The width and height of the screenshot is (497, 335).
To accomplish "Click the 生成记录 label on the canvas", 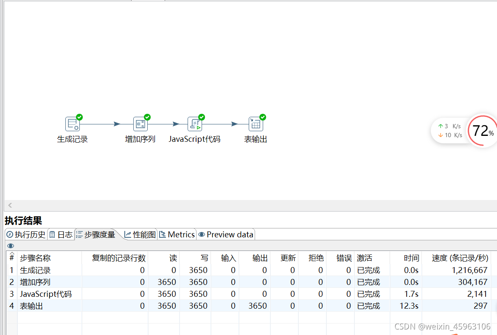I will pyautogui.click(x=72, y=139).
